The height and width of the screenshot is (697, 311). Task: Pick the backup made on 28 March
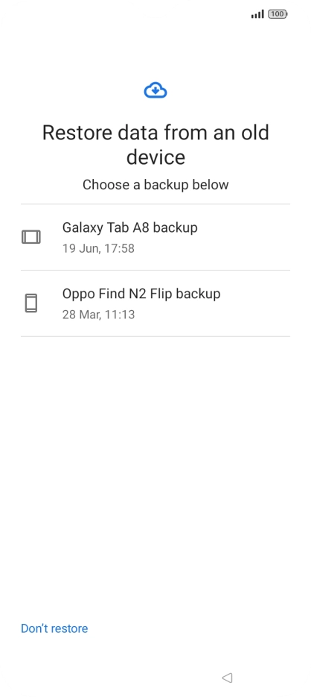(155, 303)
